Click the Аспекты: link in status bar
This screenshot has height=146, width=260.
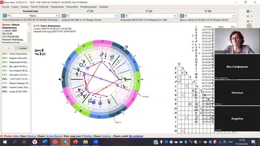coord(106,136)
